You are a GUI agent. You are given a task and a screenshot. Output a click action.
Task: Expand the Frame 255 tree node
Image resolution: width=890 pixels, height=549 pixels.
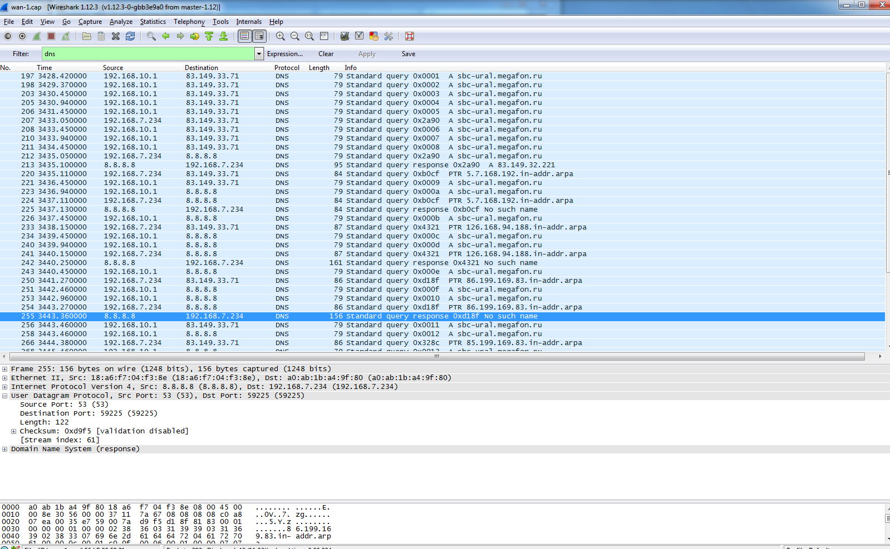click(4, 369)
